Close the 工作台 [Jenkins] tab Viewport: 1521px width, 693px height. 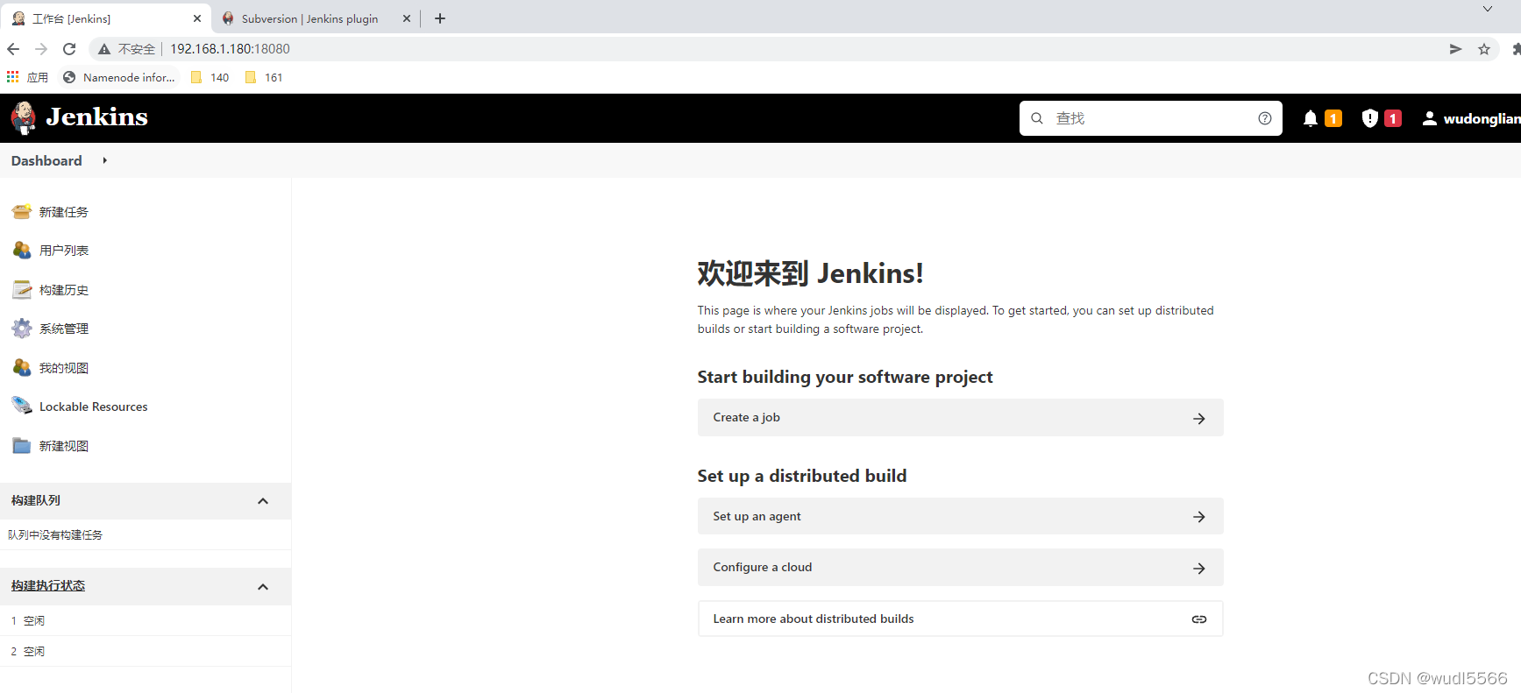coord(197,18)
